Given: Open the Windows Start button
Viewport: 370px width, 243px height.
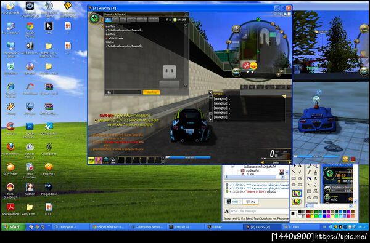Looking at the screenshot, I should coord(13,227).
